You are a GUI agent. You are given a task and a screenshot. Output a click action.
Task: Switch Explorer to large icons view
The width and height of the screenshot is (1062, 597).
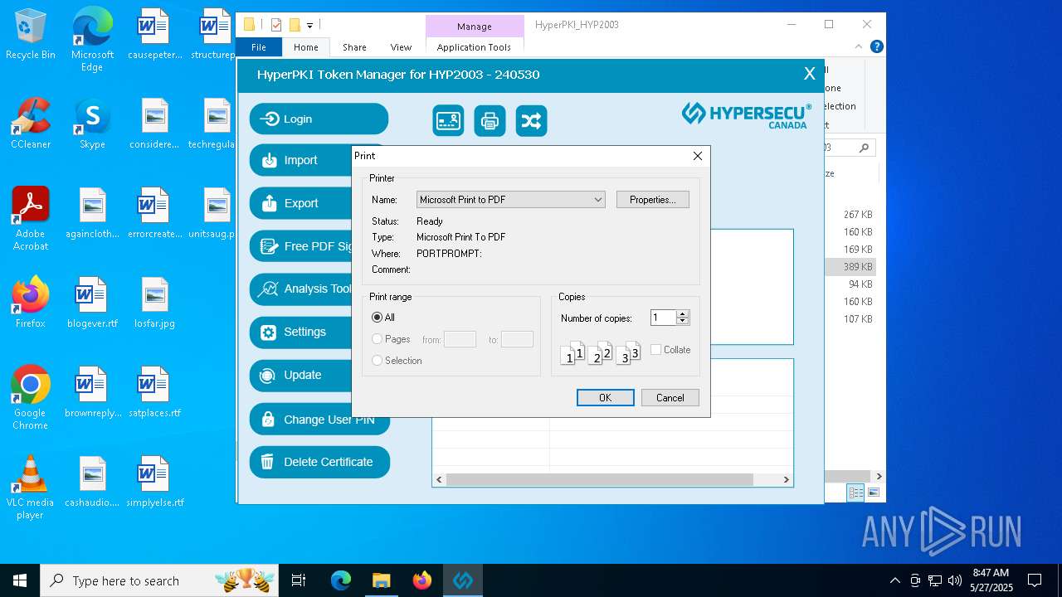point(873,493)
